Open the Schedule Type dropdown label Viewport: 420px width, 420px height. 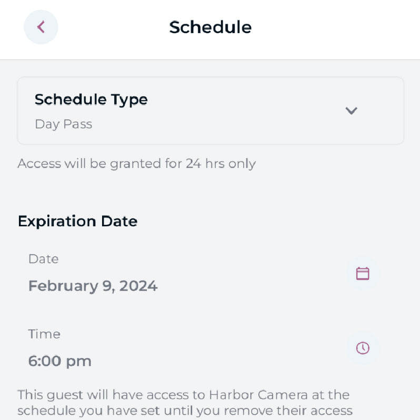(91, 99)
